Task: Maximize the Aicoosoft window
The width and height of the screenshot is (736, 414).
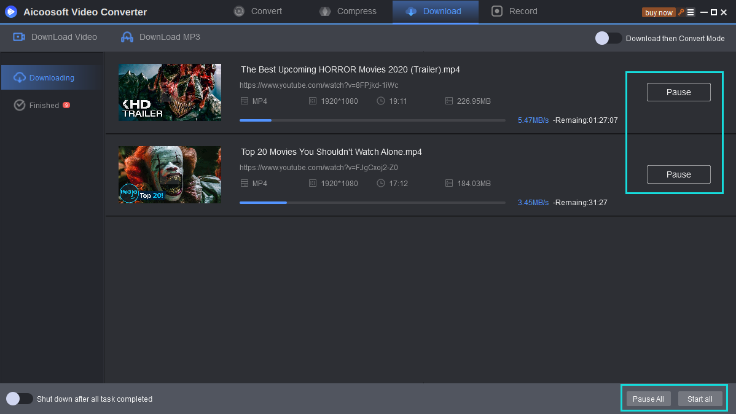Action: [713, 13]
